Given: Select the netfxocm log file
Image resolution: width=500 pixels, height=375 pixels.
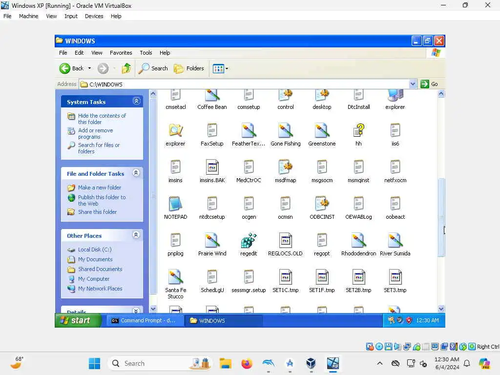Looking at the screenshot, I should [x=395, y=167].
